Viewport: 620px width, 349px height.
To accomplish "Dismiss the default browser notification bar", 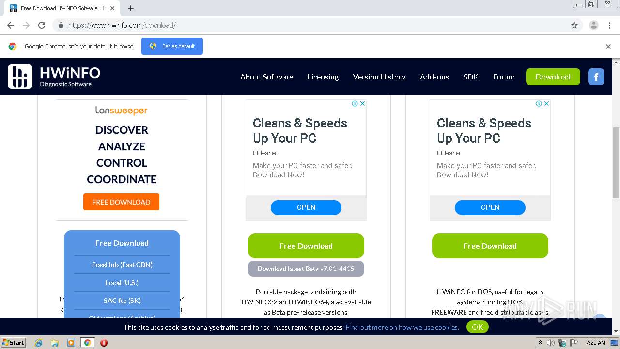I will [608, 47].
